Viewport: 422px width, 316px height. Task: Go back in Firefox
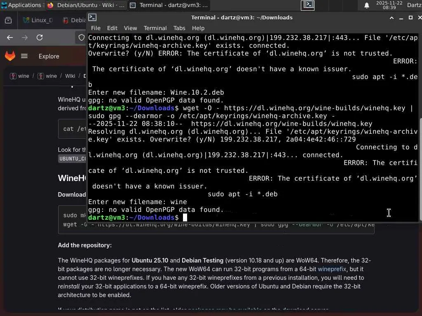point(10,37)
